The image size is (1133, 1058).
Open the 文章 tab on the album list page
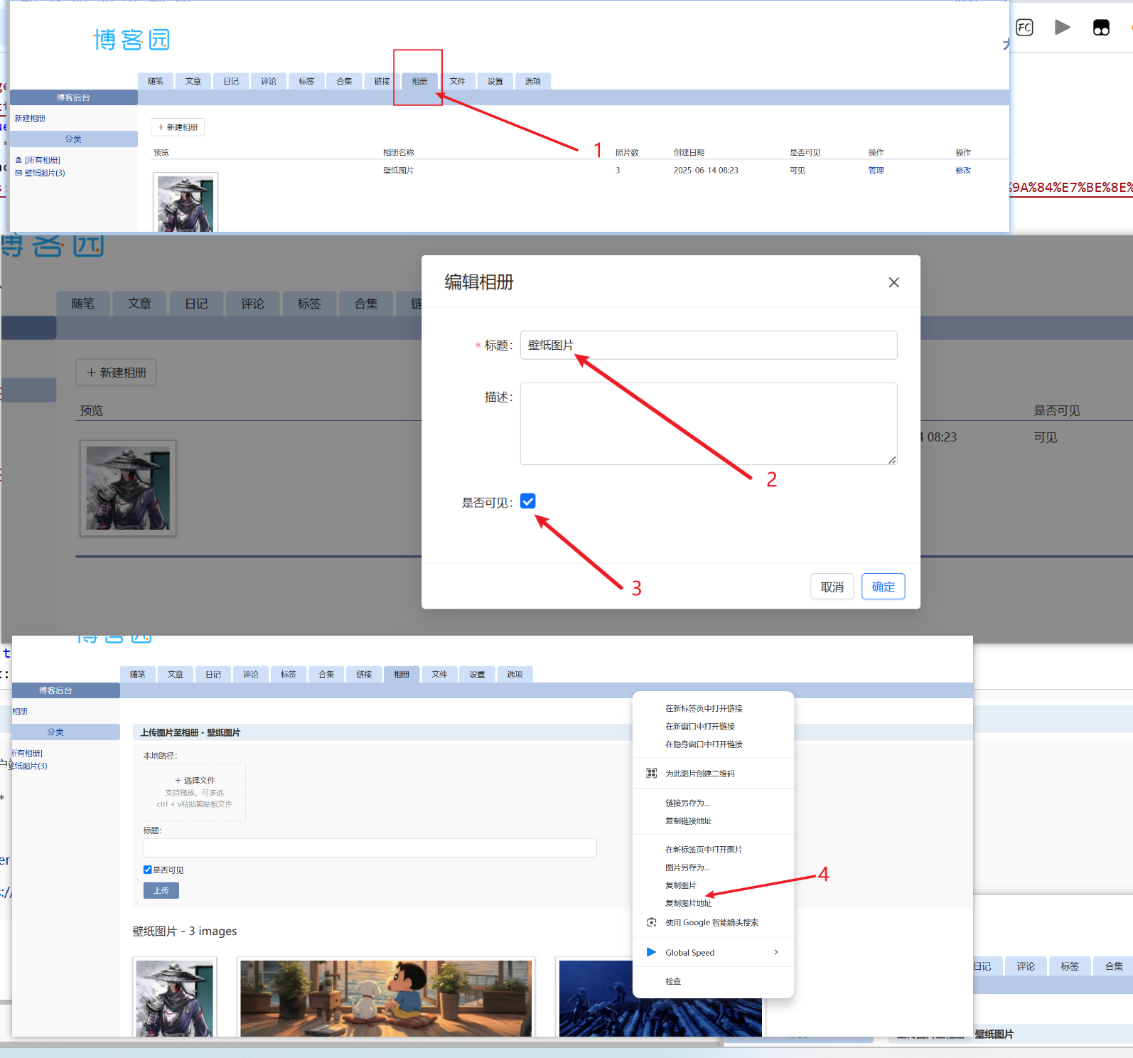pos(193,81)
